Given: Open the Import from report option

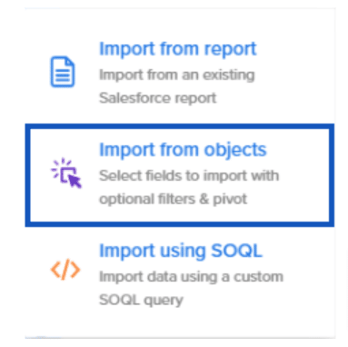Looking at the screenshot, I should pos(178,49).
